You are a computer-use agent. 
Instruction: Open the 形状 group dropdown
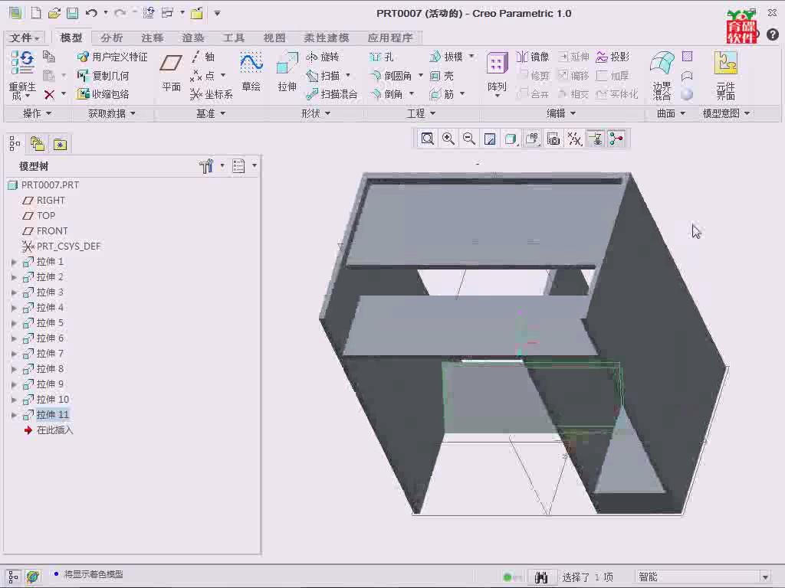316,113
